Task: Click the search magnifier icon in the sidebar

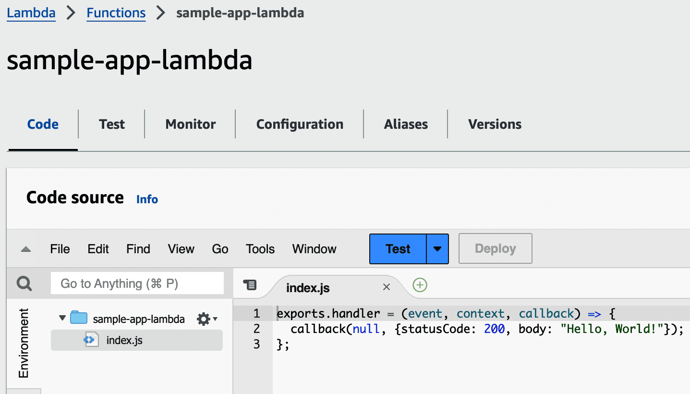Action: click(x=24, y=283)
